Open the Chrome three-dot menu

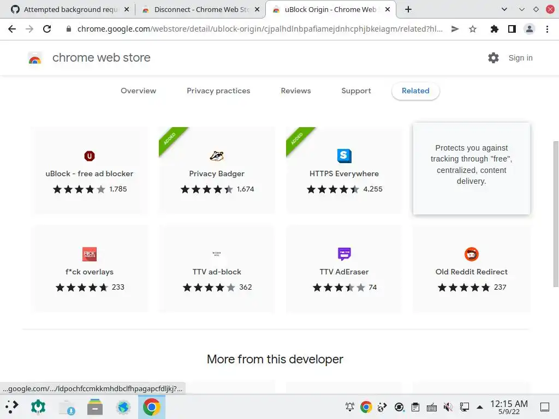point(547,29)
